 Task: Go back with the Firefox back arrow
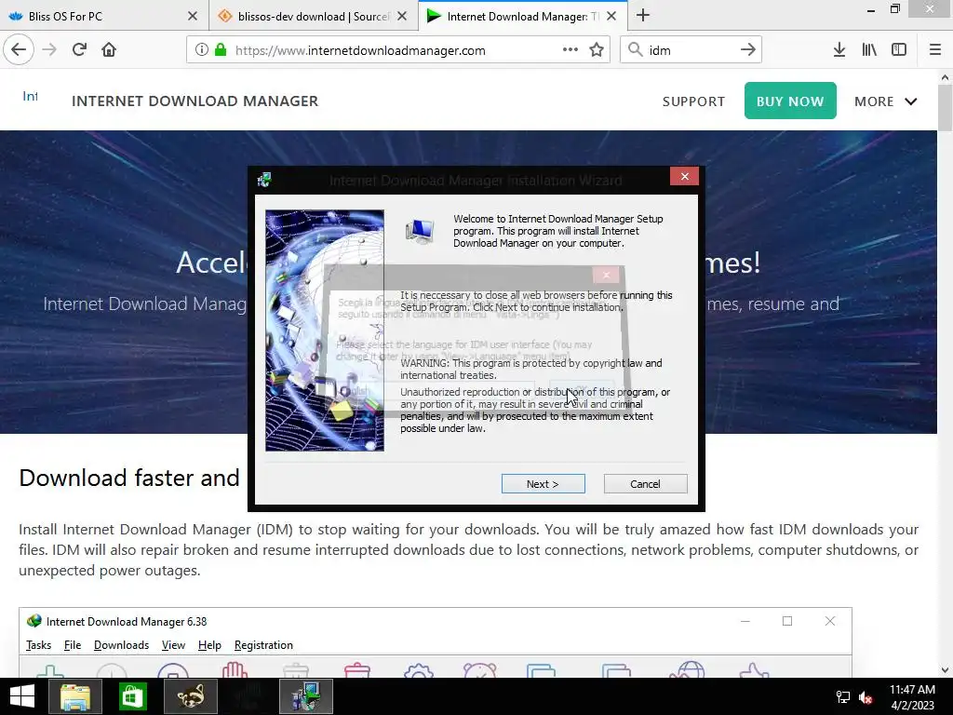pyautogui.click(x=19, y=50)
